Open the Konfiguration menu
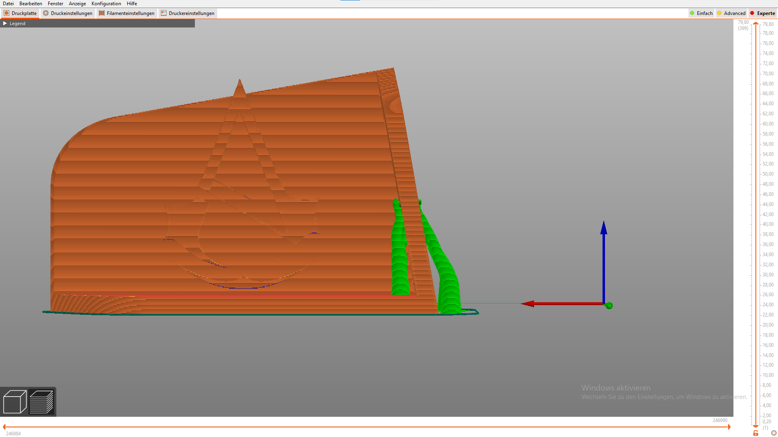 [106, 4]
